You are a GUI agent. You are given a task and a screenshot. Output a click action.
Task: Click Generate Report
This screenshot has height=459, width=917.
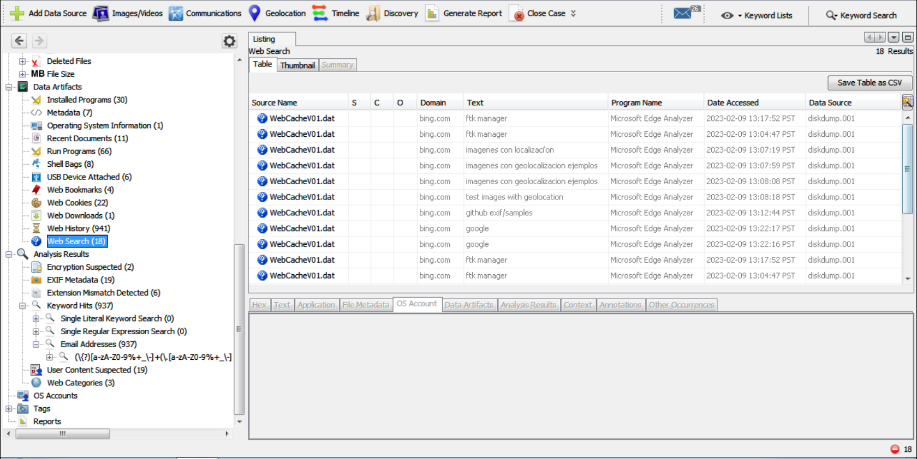click(463, 13)
